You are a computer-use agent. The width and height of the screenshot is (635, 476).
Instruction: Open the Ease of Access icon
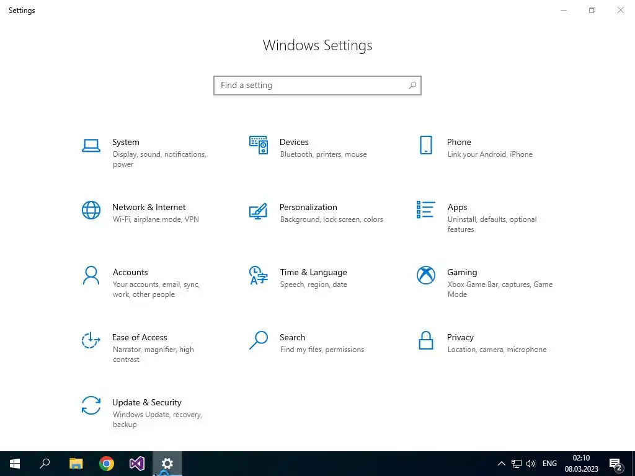pos(91,340)
